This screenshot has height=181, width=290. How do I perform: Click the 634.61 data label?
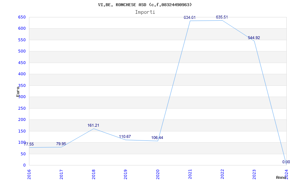(x=190, y=17)
